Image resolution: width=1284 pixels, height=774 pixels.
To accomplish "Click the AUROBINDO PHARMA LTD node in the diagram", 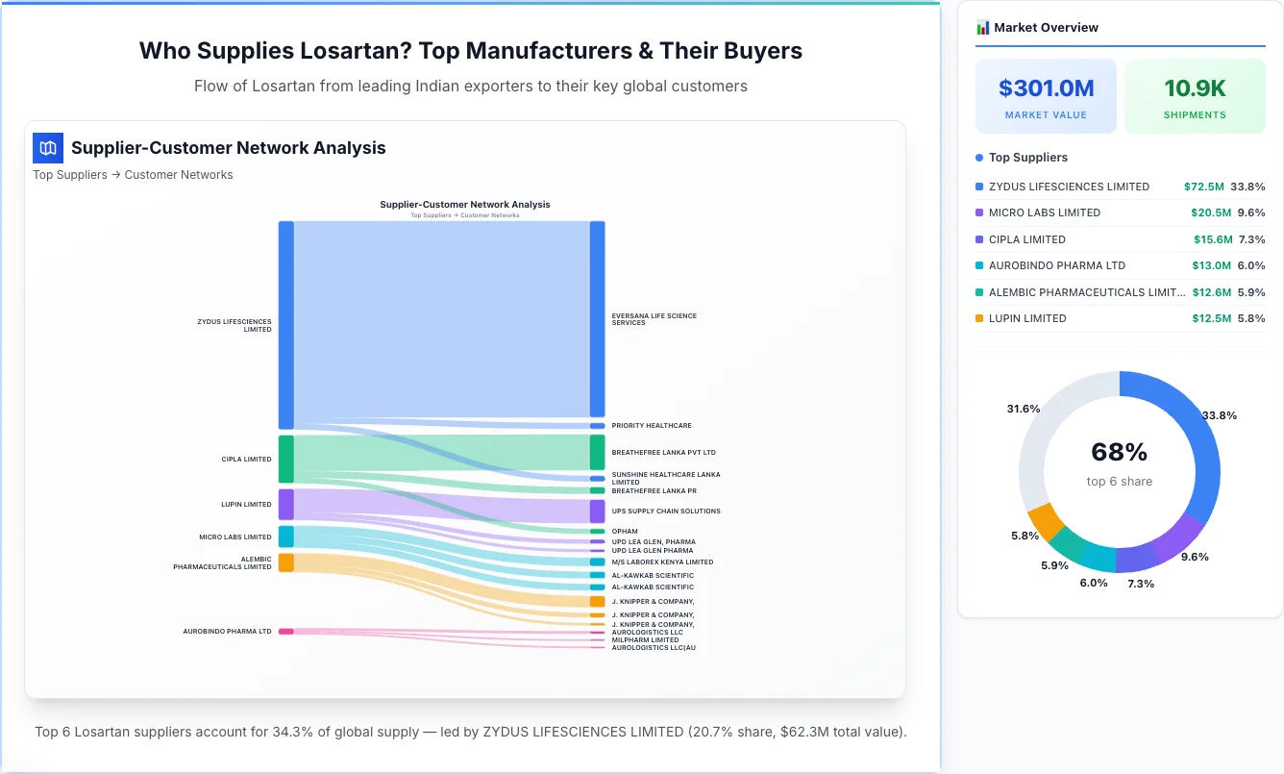I will (x=284, y=632).
